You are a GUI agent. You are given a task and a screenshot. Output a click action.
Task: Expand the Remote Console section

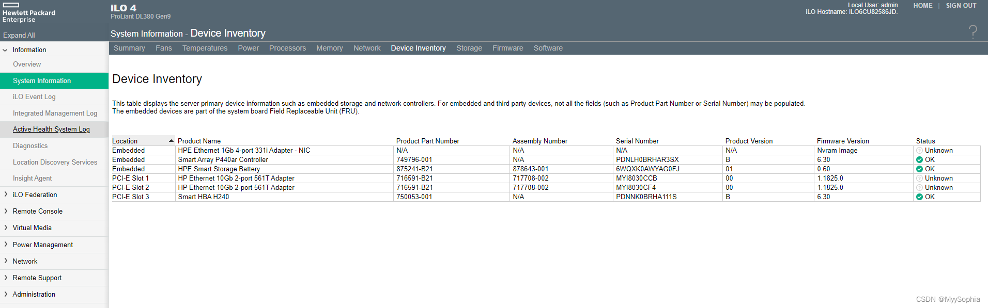point(5,211)
